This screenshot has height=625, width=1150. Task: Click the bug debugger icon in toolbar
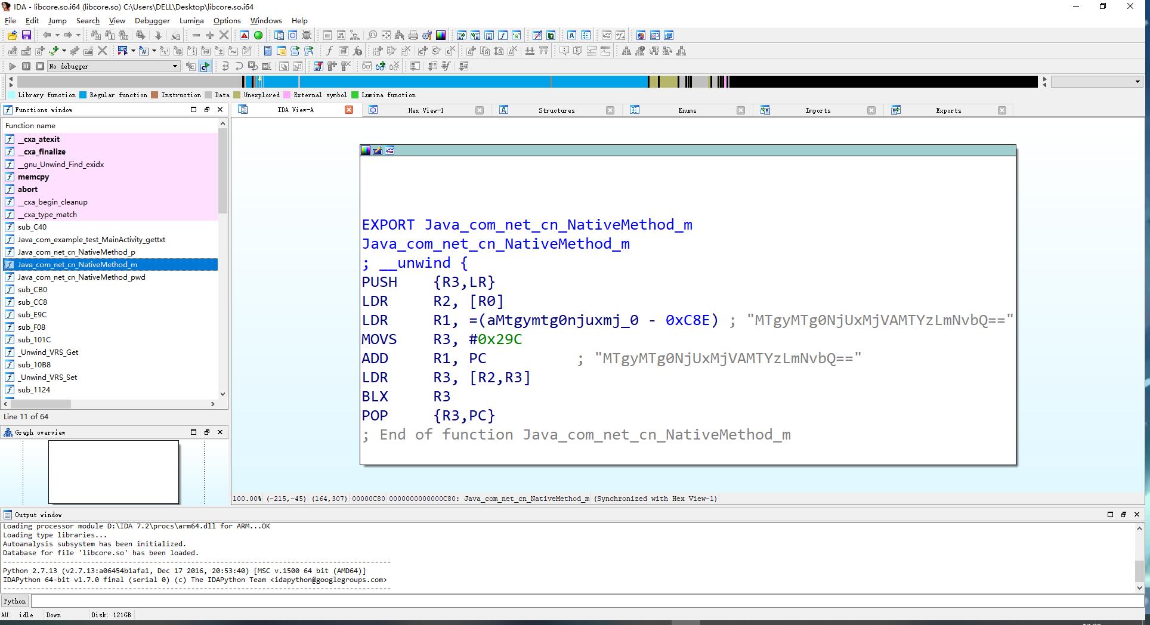click(x=307, y=35)
